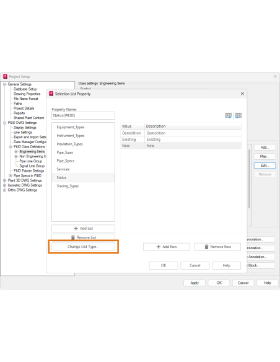Click the Autodesk logo in Project Setup title bar
Image resolution: width=280 pixels, height=362 pixels.
pyautogui.click(x=6, y=76)
